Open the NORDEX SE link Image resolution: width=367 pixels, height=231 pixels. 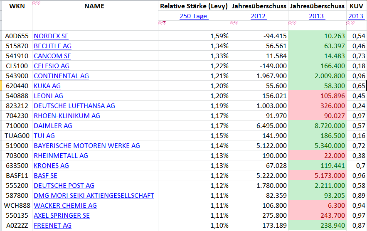tap(51, 36)
